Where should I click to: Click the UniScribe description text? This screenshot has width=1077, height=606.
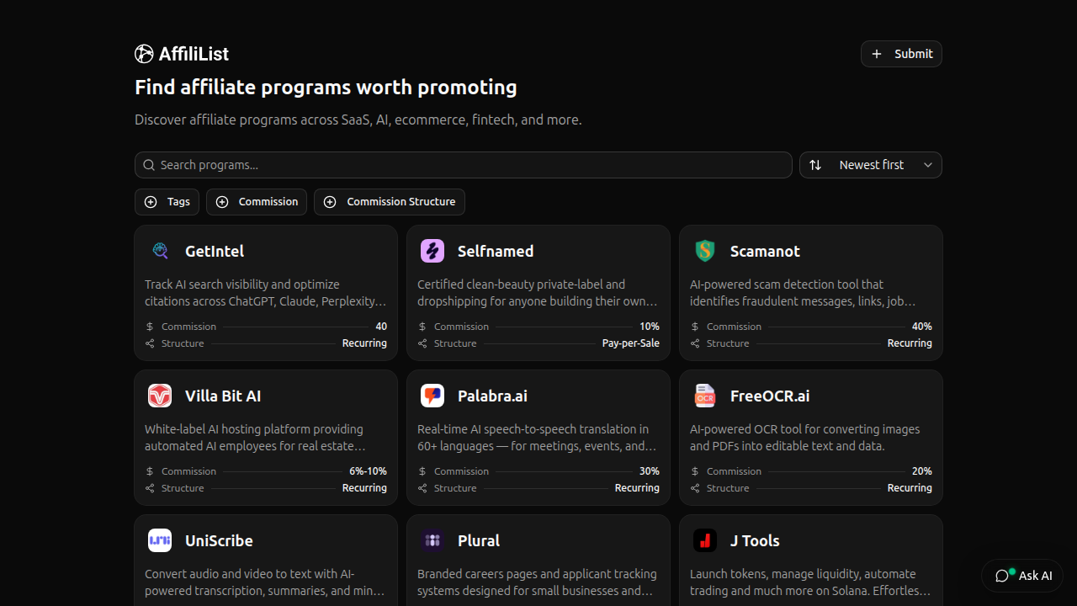265,582
